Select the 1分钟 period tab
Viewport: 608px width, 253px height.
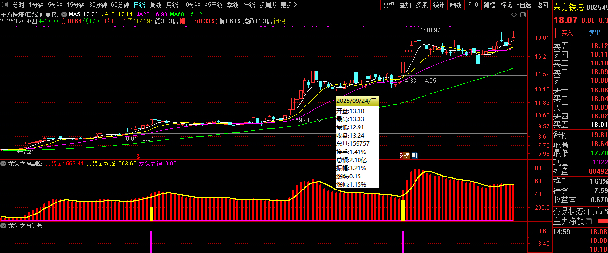pyautogui.click(x=36, y=5)
